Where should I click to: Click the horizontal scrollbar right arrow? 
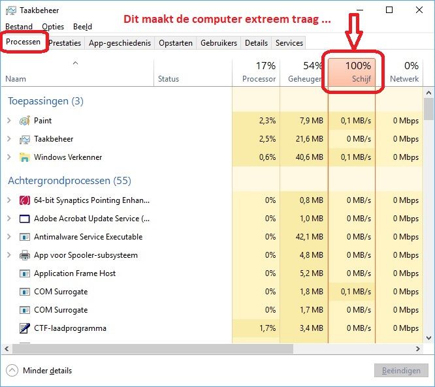418,348
